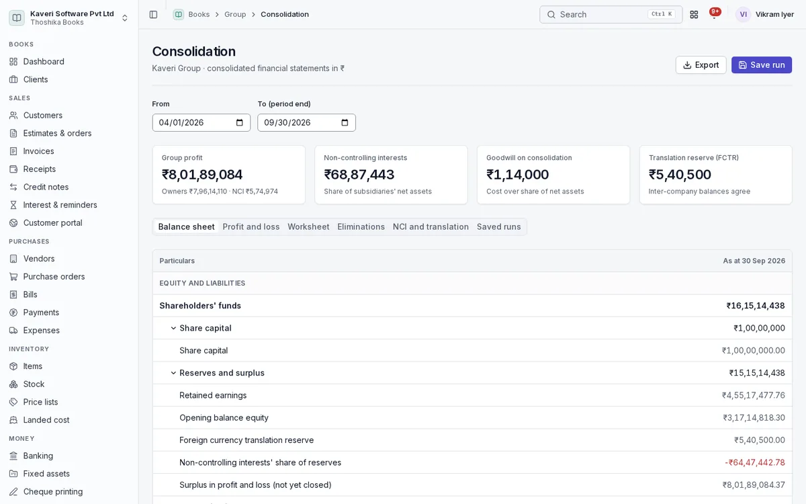Open the From date calendar picker
806x504 pixels.
pos(240,122)
